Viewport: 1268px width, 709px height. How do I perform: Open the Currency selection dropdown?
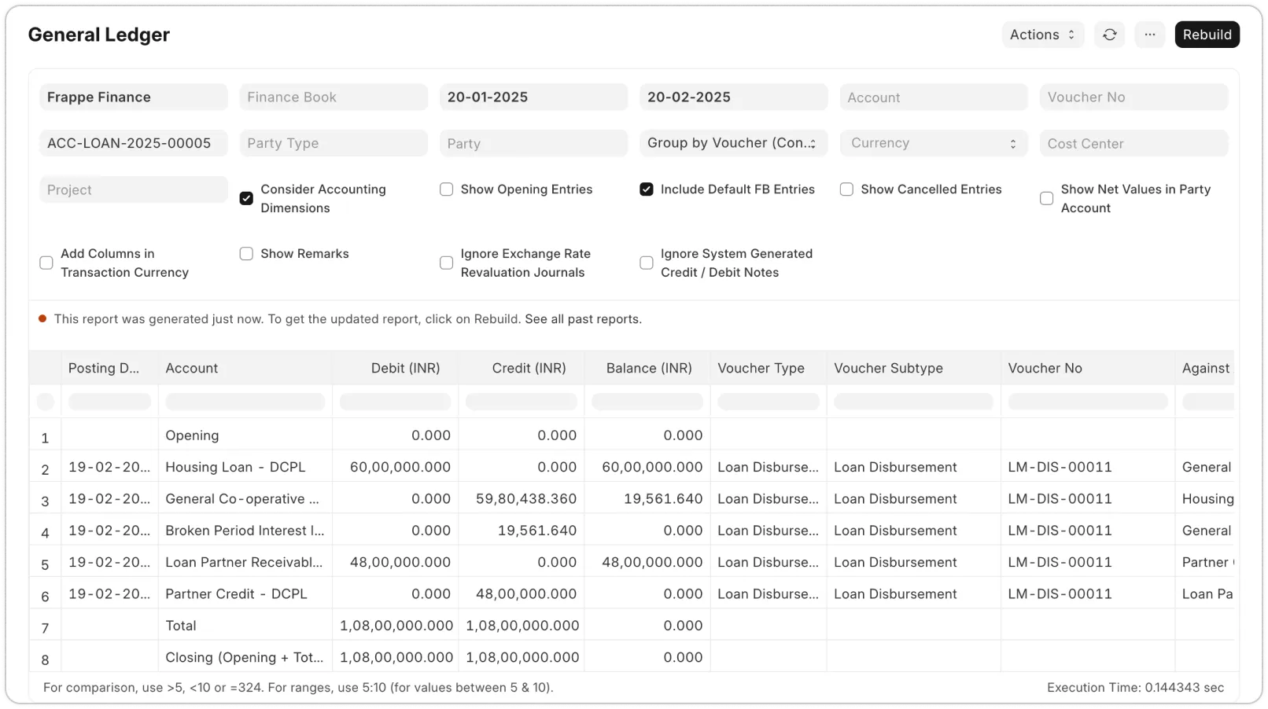point(933,143)
